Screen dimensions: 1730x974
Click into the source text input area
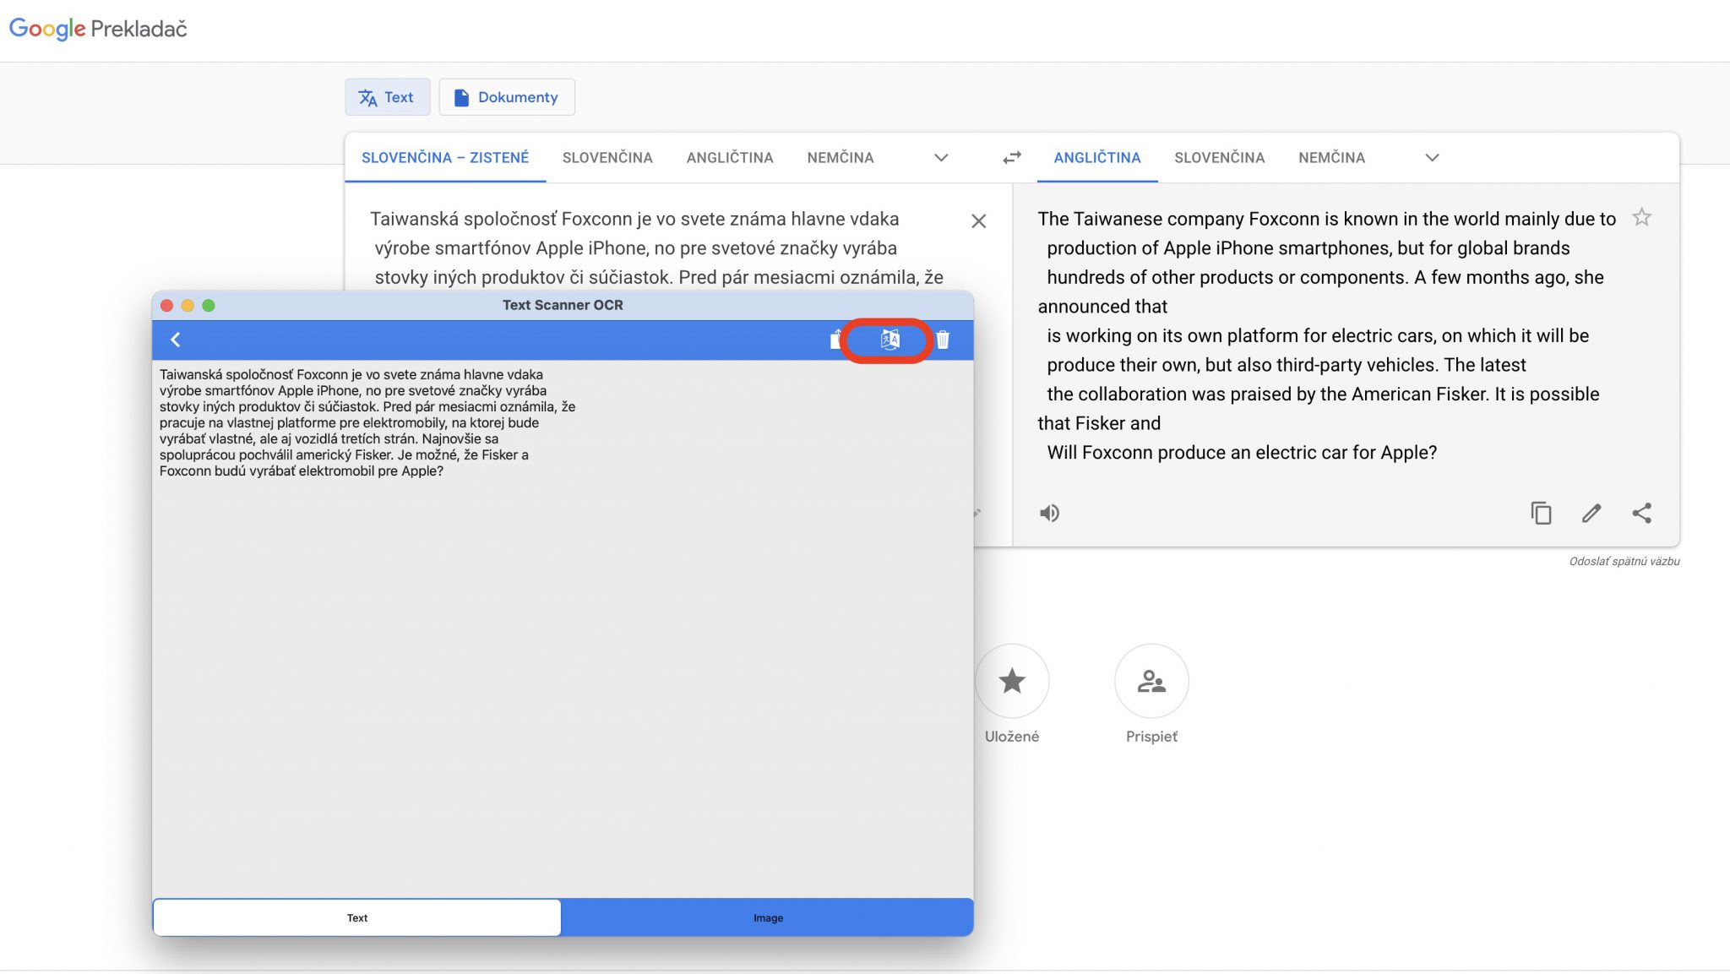click(659, 248)
